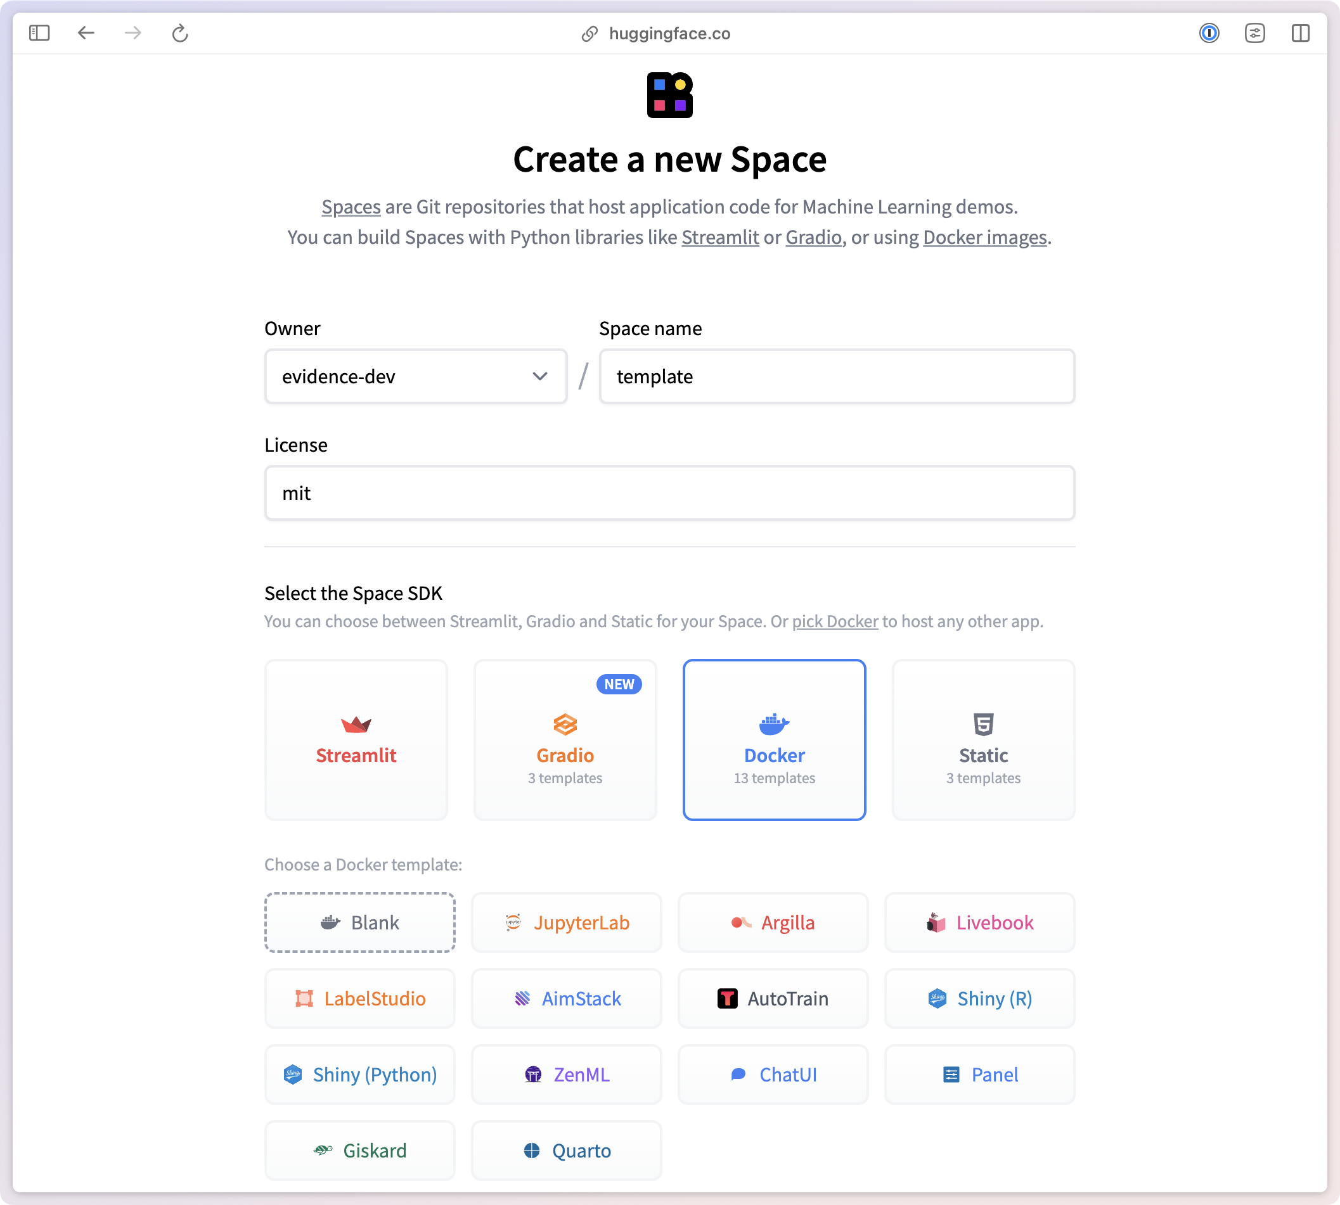Select the Static SDK option
1340x1205 pixels.
point(983,739)
